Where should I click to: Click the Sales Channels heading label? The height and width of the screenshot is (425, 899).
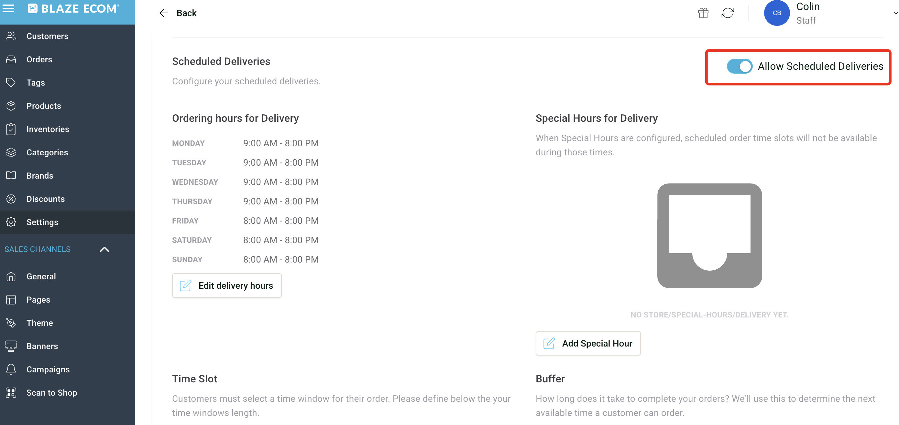click(x=37, y=249)
